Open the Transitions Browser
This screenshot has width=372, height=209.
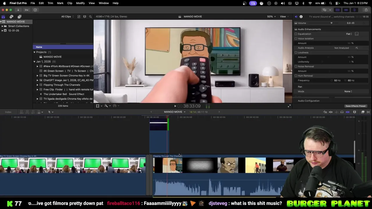point(368,112)
